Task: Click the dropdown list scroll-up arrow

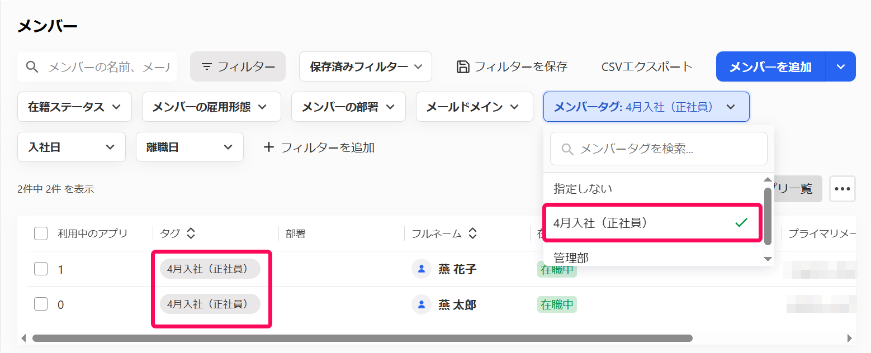Action: [768, 180]
